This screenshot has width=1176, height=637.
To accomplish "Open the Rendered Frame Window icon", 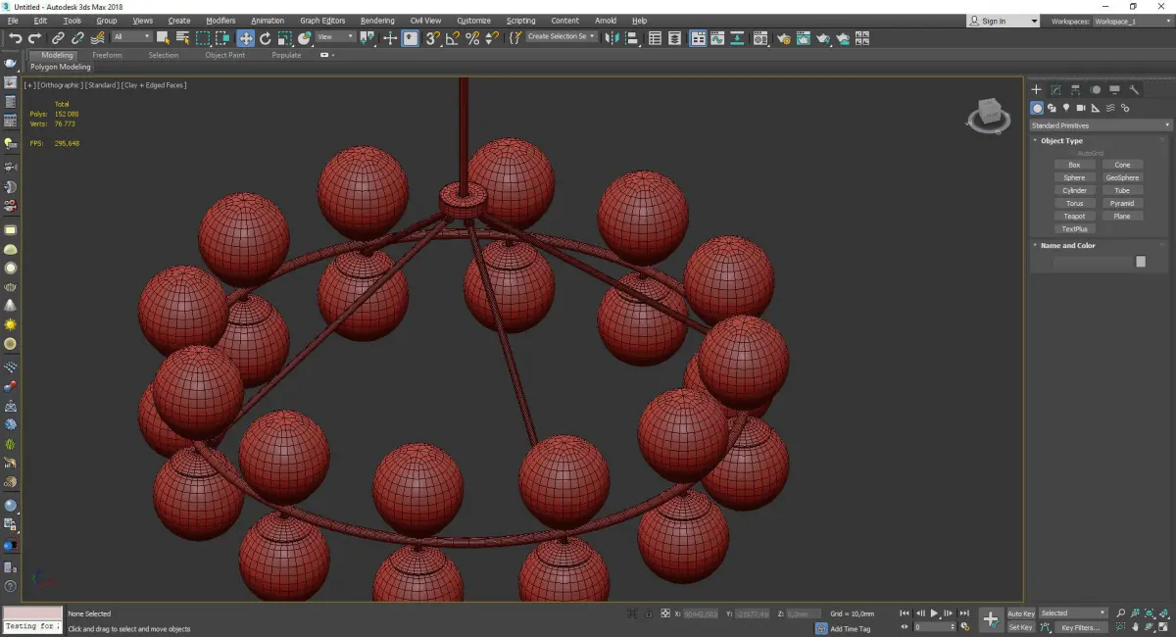I will click(x=804, y=38).
